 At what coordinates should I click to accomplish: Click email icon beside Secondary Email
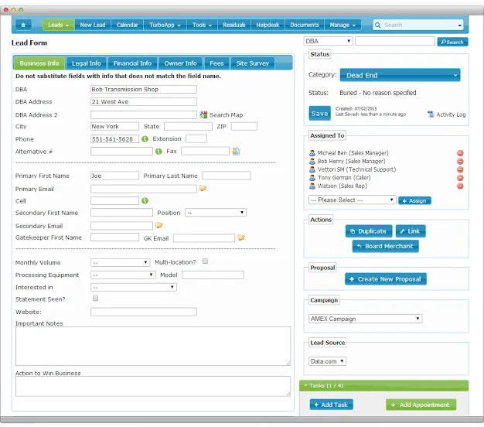click(x=159, y=225)
